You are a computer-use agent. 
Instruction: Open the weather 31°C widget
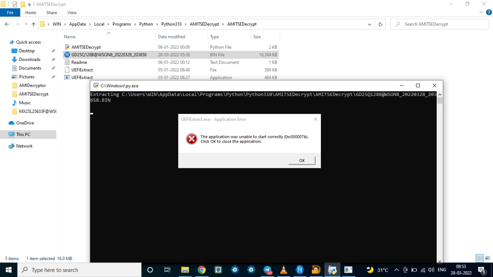click(377, 270)
